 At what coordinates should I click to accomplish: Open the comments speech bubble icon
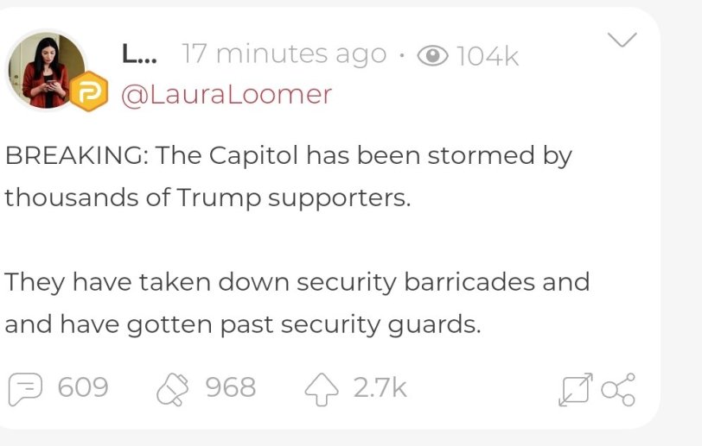pyautogui.click(x=25, y=388)
